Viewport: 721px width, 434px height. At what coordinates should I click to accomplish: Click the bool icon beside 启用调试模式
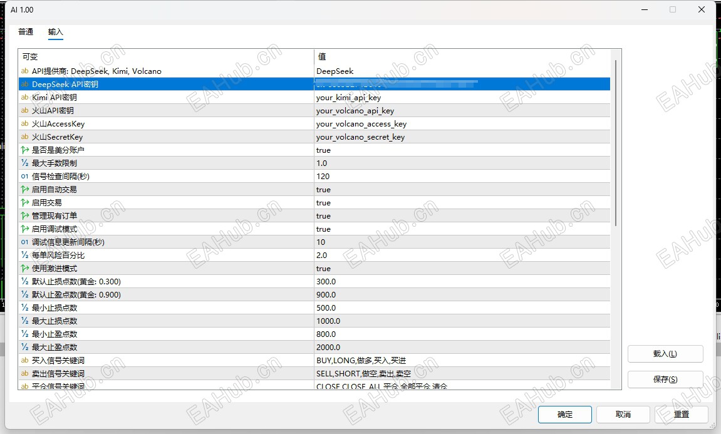(x=25, y=229)
